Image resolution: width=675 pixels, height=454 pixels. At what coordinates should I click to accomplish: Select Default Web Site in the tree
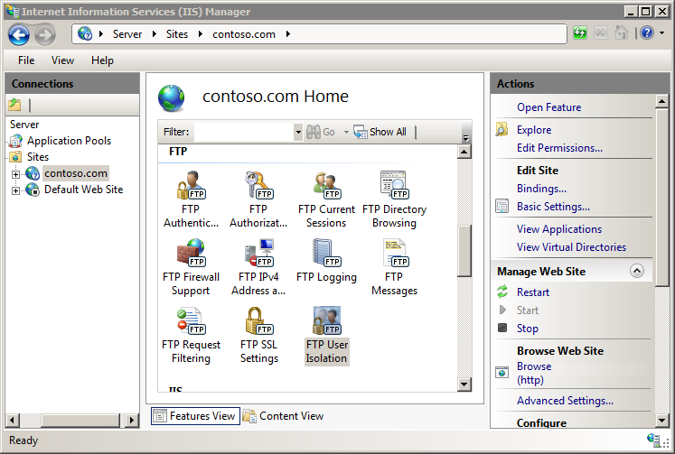83,190
